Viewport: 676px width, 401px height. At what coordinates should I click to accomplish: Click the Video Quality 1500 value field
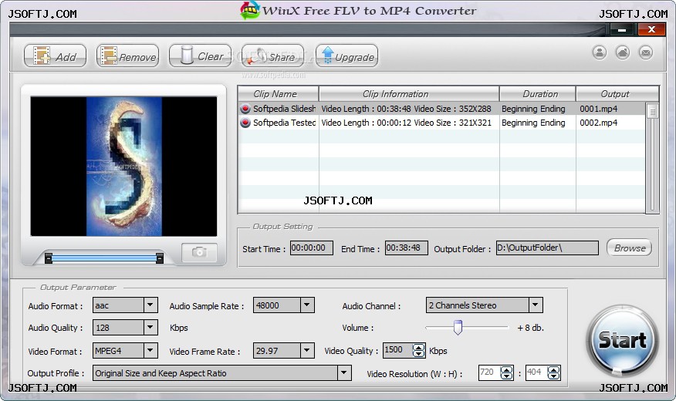(397, 351)
